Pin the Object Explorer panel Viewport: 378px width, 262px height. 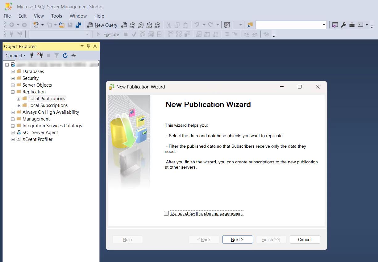(88, 46)
